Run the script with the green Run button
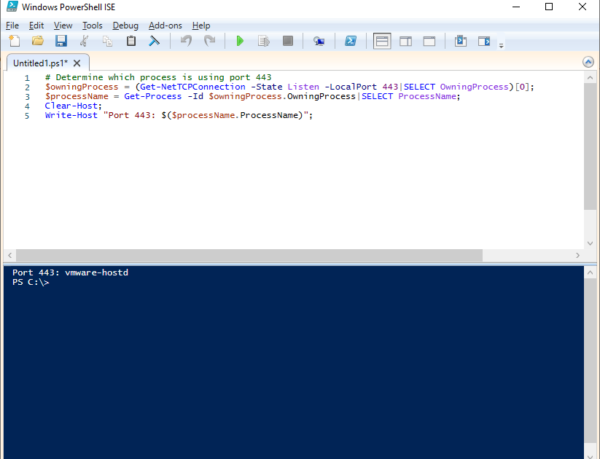Screen dimensions: 600x459 pos(240,41)
